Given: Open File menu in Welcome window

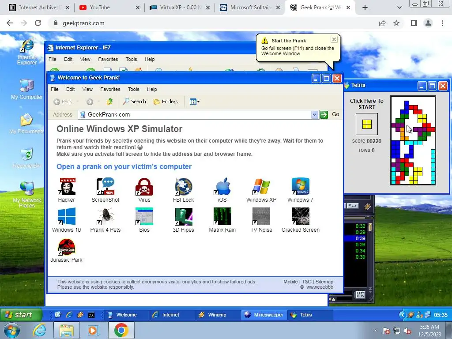Looking at the screenshot, I should click(x=54, y=89).
